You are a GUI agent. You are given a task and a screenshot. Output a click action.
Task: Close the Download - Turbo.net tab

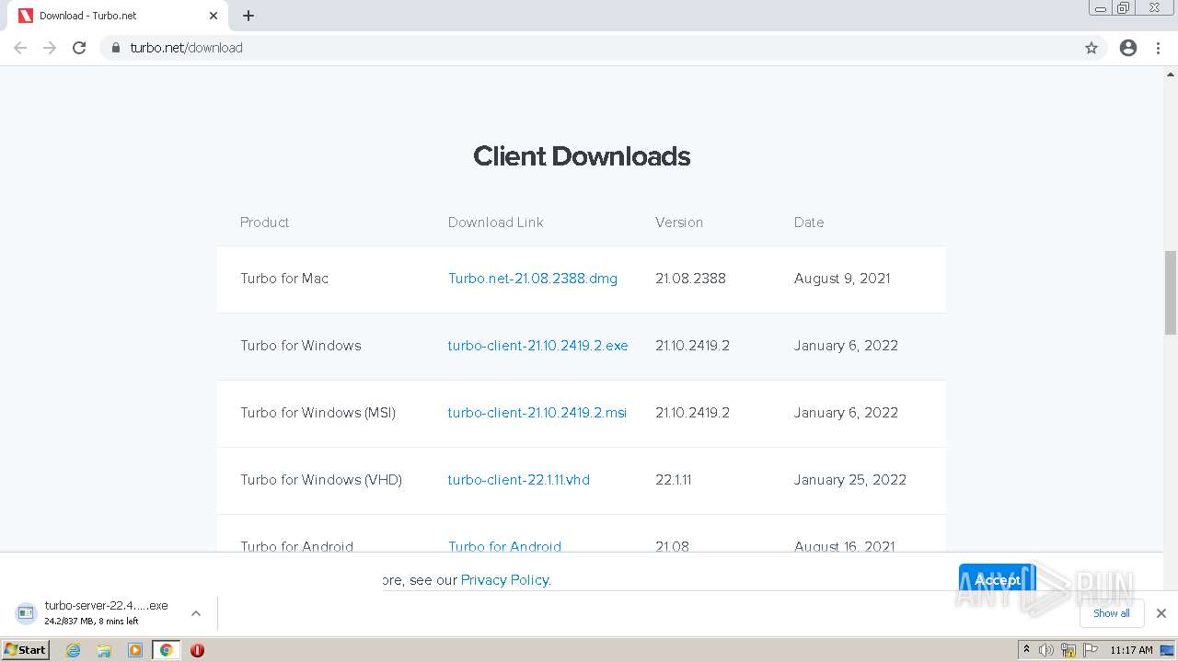pyautogui.click(x=214, y=16)
